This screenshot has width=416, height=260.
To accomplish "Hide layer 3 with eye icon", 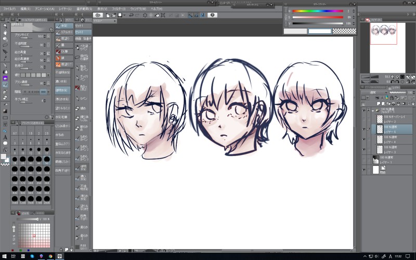I will click(x=364, y=149).
